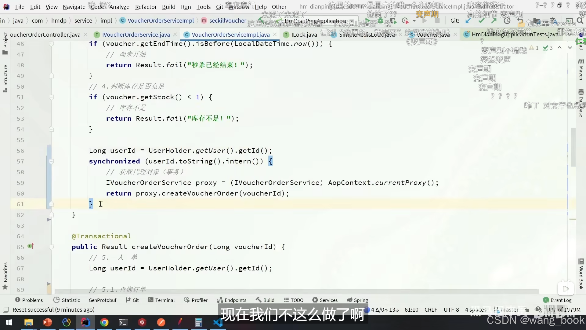Viewport: 586px width, 330px height.
Task: Switch to IVoucherOrderService.java tab
Action: (x=136, y=35)
